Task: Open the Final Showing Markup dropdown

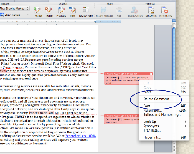Action: pyautogui.click(x=14, y=9)
